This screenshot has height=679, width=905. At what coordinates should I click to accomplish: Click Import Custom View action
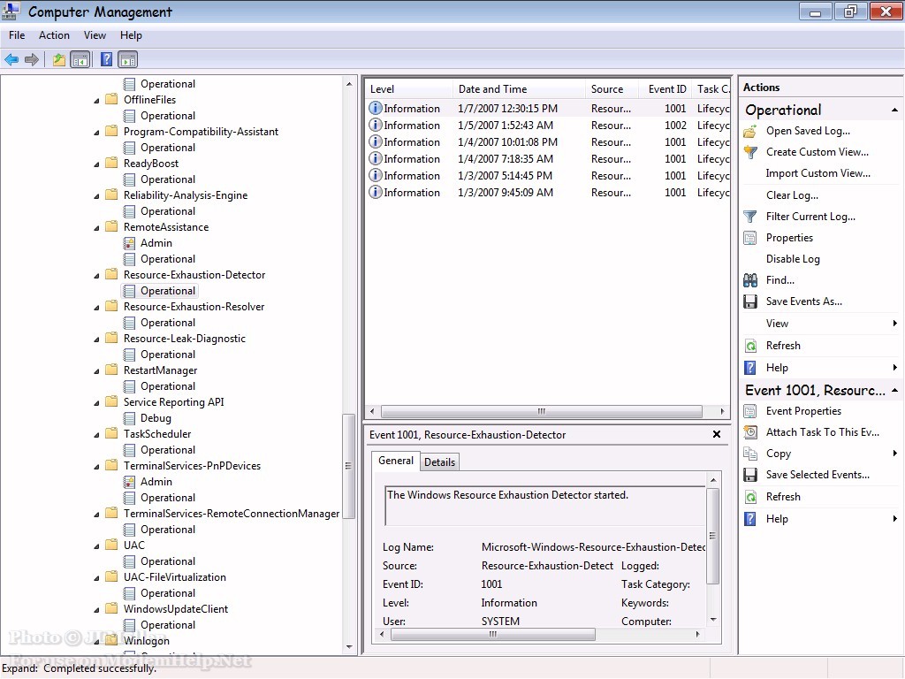coord(818,173)
